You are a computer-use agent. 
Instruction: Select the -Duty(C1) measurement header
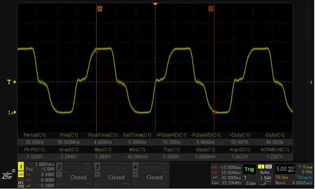tap(275, 135)
